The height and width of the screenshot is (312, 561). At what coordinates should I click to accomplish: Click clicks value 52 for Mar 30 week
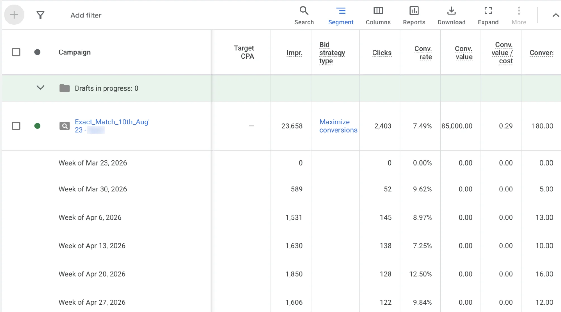[x=388, y=189]
